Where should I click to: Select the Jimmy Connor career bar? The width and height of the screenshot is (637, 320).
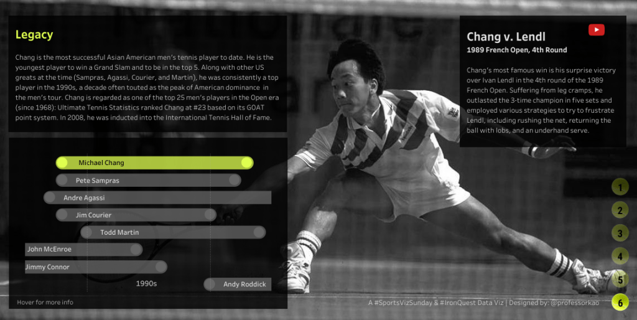(96, 266)
